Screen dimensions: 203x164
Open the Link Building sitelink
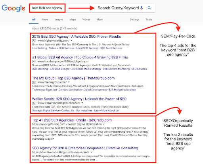tap(39, 48)
